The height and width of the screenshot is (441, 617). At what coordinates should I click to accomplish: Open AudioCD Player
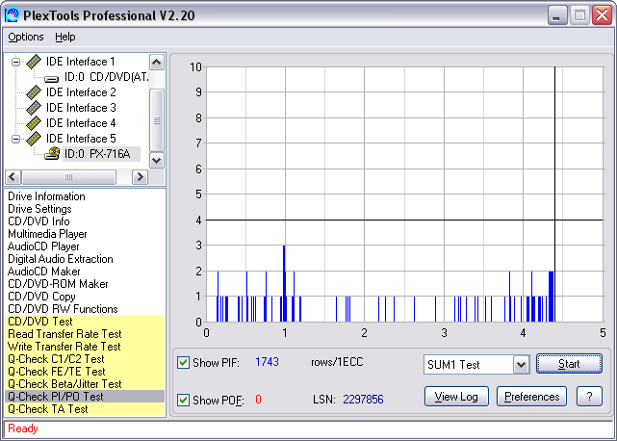point(43,246)
